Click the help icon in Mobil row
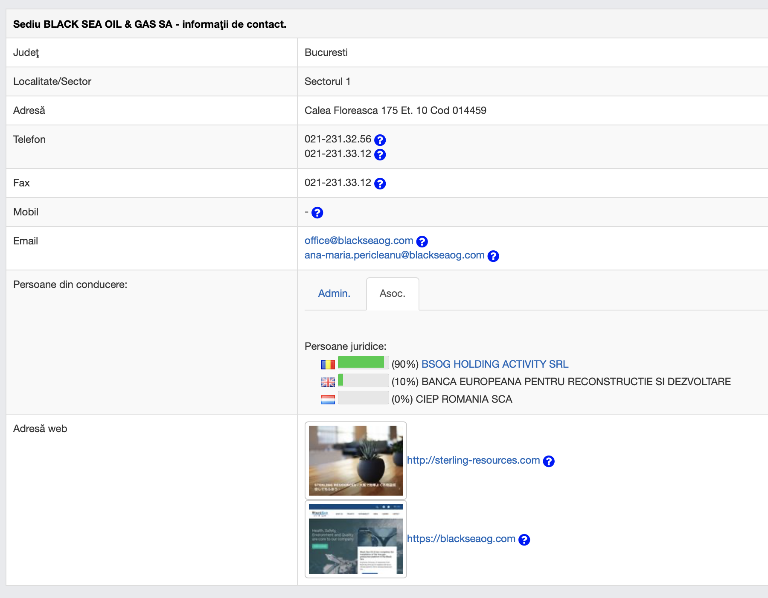 (x=317, y=212)
